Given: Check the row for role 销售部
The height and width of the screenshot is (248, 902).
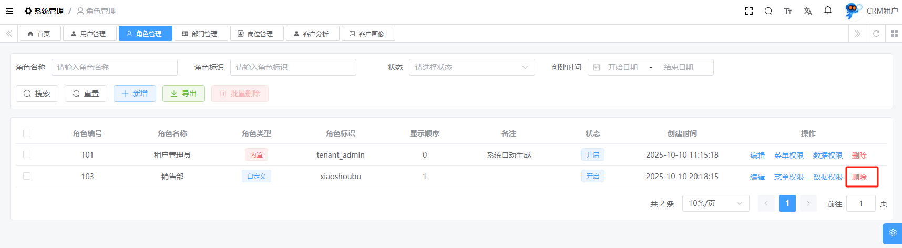Looking at the screenshot, I should [x=27, y=176].
